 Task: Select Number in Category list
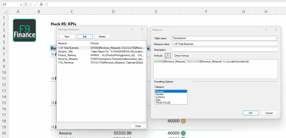pos(171,94)
